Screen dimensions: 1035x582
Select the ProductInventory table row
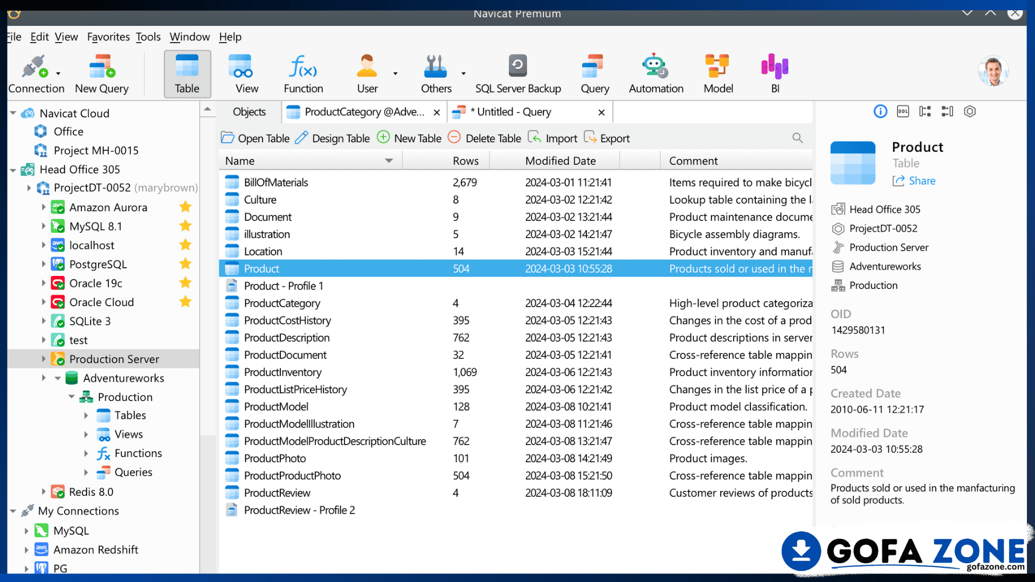[516, 372]
